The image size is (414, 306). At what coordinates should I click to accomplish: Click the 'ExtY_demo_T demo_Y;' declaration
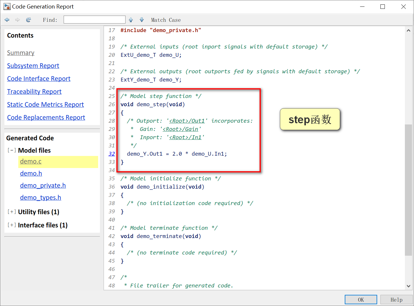(151, 80)
